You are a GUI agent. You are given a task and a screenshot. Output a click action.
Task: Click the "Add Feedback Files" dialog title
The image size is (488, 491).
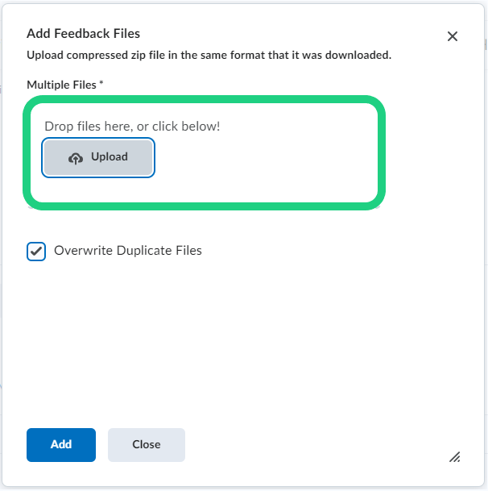coord(84,34)
